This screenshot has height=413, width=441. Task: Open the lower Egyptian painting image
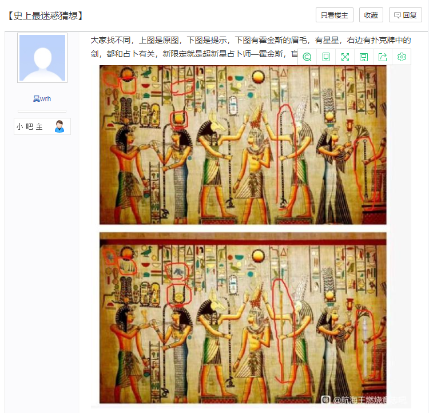[243, 317]
